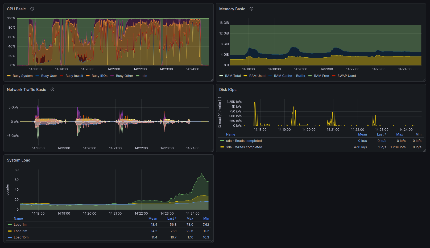Image resolution: width=430 pixels, height=248 pixels.
Task: Open the Memory Basic panel title menu
Action: tap(232, 9)
